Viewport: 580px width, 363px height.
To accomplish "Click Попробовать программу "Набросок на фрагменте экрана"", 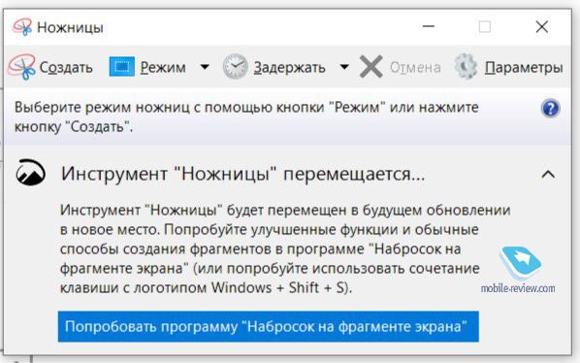I will click(x=268, y=326).
